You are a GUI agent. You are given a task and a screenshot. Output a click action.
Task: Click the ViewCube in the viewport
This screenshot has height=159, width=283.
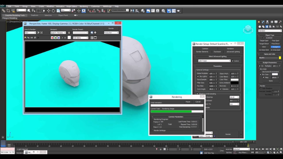248,29
